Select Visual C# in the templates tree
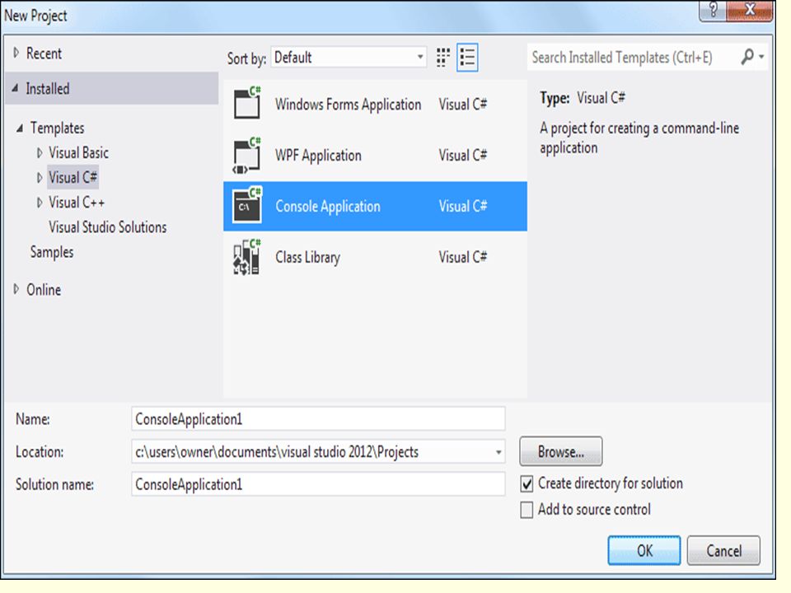Viewport: 791px width, 593px height. pos(73,178)
